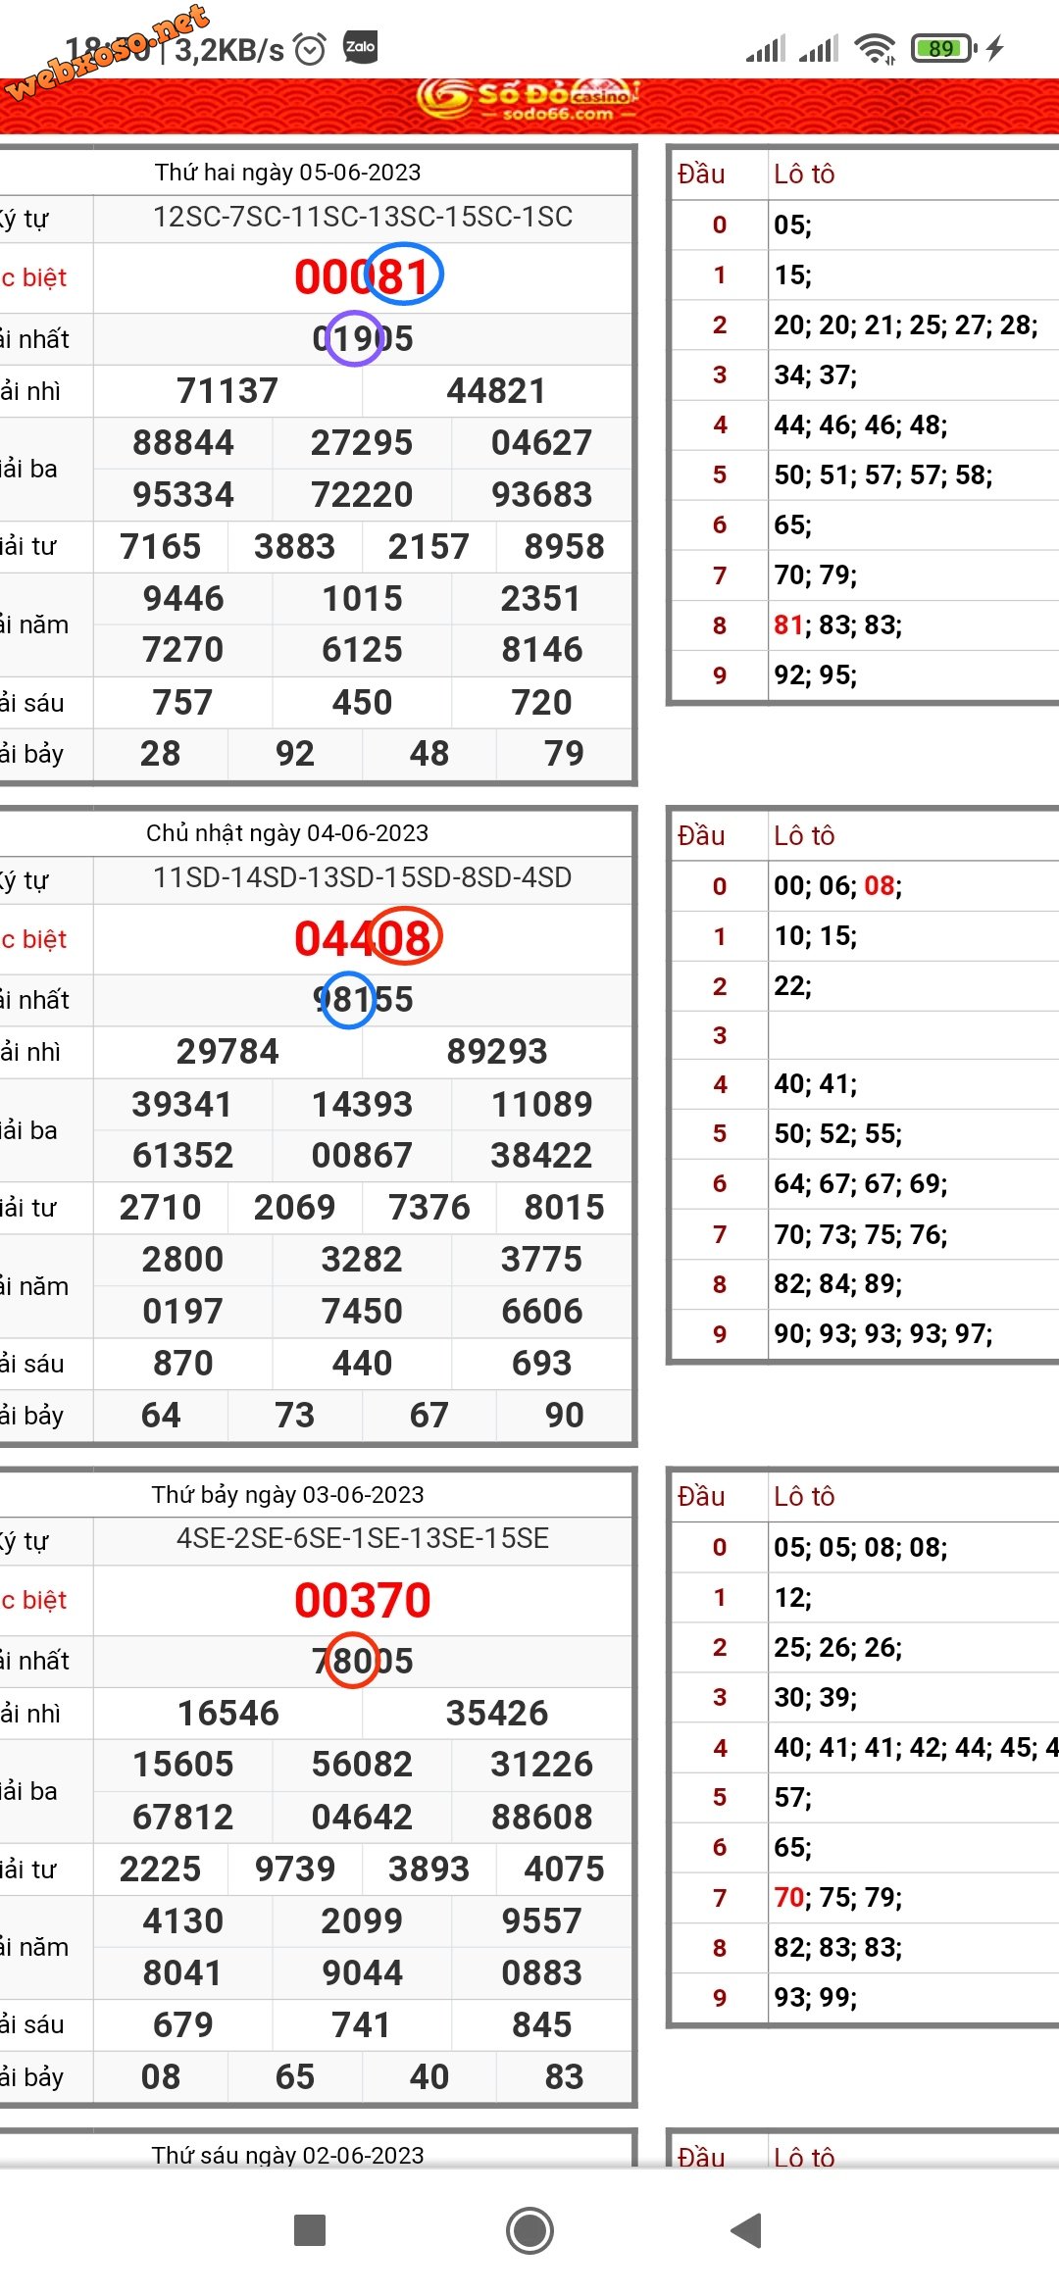This screenshot has height=2294, width=1059.
Task: Tap the Android home circle button
Action: tap(529, 2230)
